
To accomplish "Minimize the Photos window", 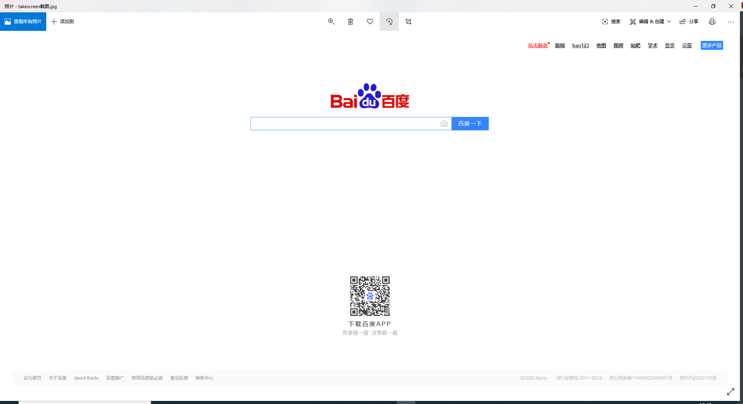I will pos(696,6).
